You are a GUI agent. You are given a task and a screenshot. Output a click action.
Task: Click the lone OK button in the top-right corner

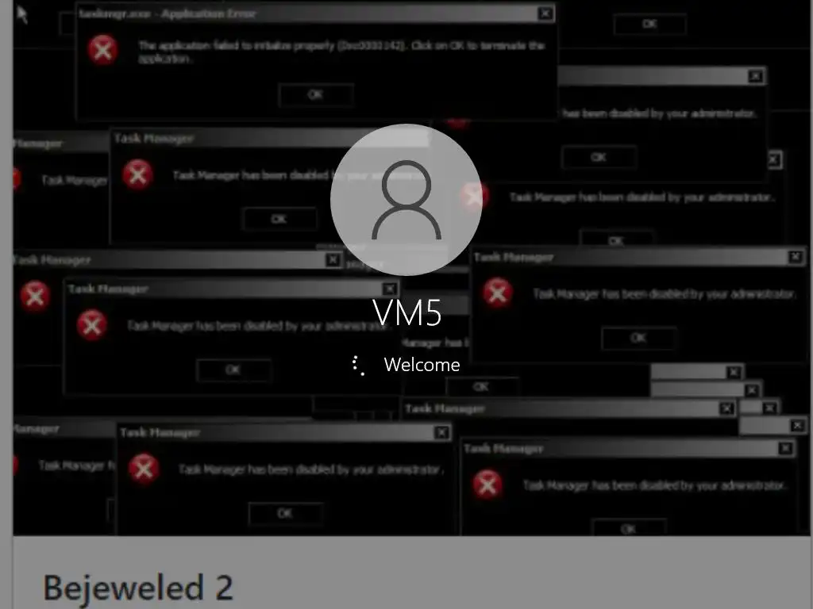coord(649,24)
